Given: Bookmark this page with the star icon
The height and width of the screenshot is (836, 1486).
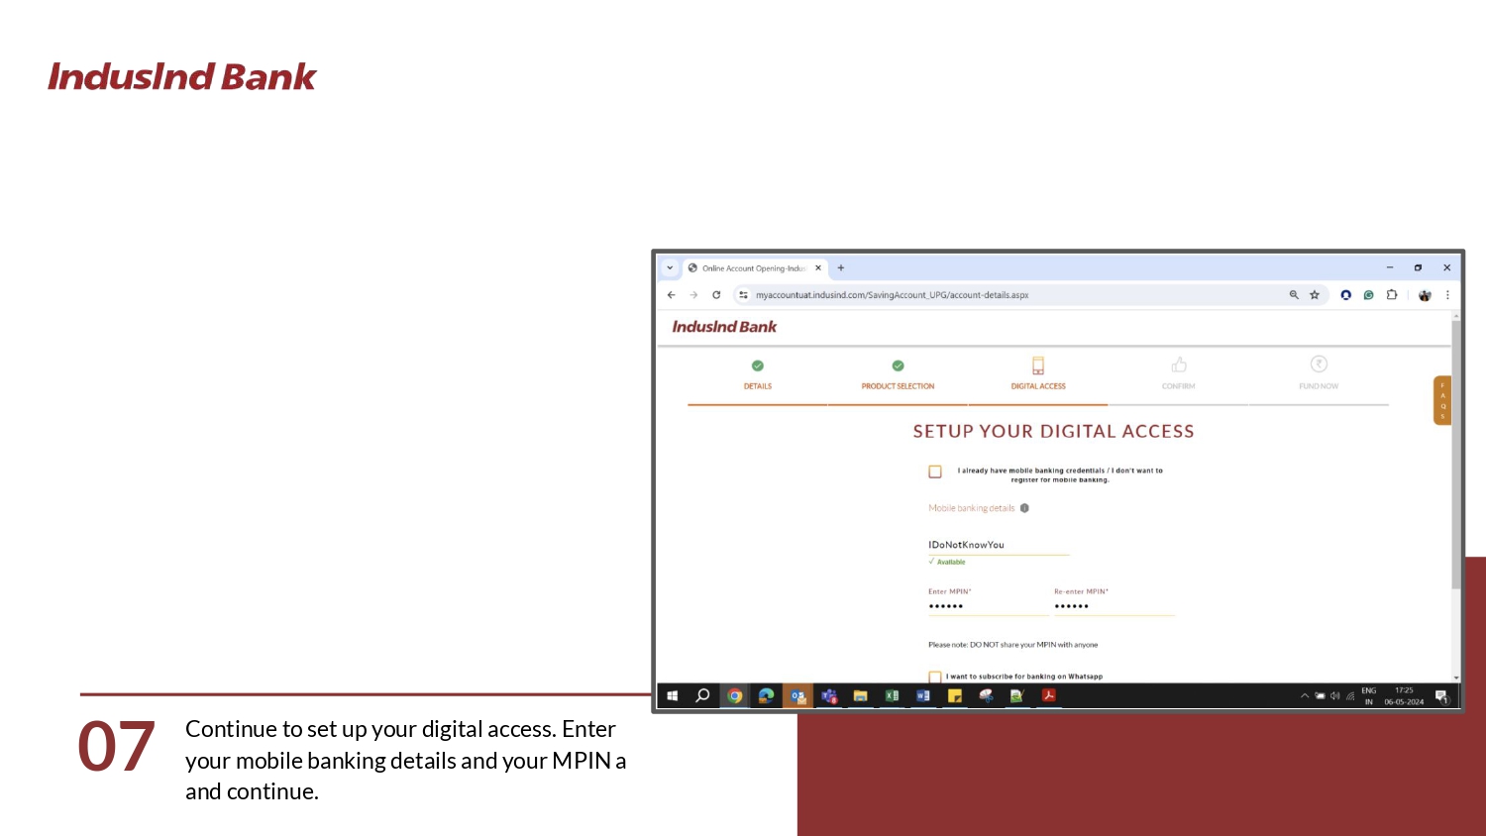Looking at the screenshot, I should pyautogui.click(x=1315, y=295).
